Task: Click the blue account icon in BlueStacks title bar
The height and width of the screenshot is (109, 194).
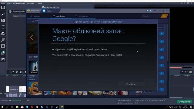Action: click(x=151, y=11)
